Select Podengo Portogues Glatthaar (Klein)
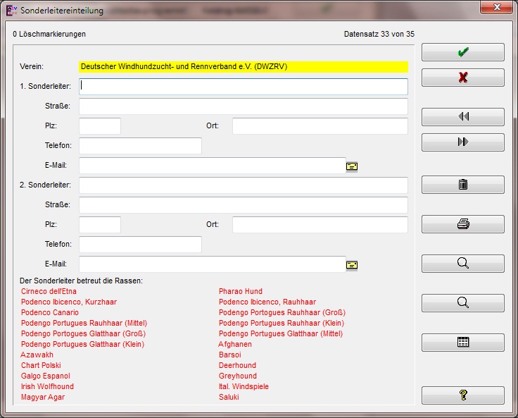The image size is (518, 418). pos(82,344)
